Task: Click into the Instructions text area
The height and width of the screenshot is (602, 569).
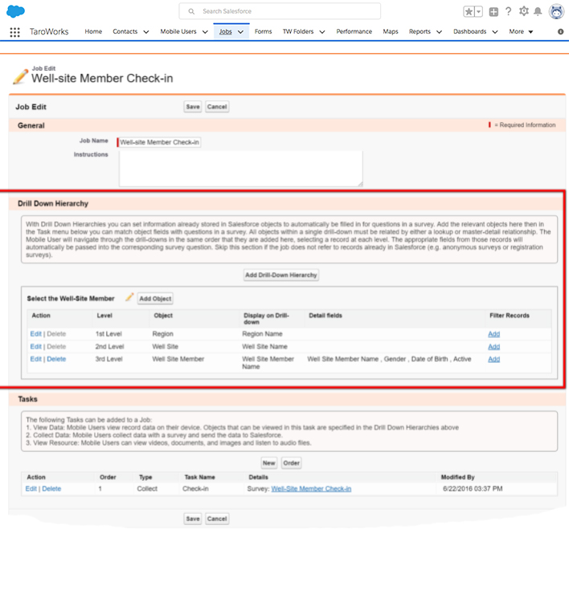Action: click(240, 169)
